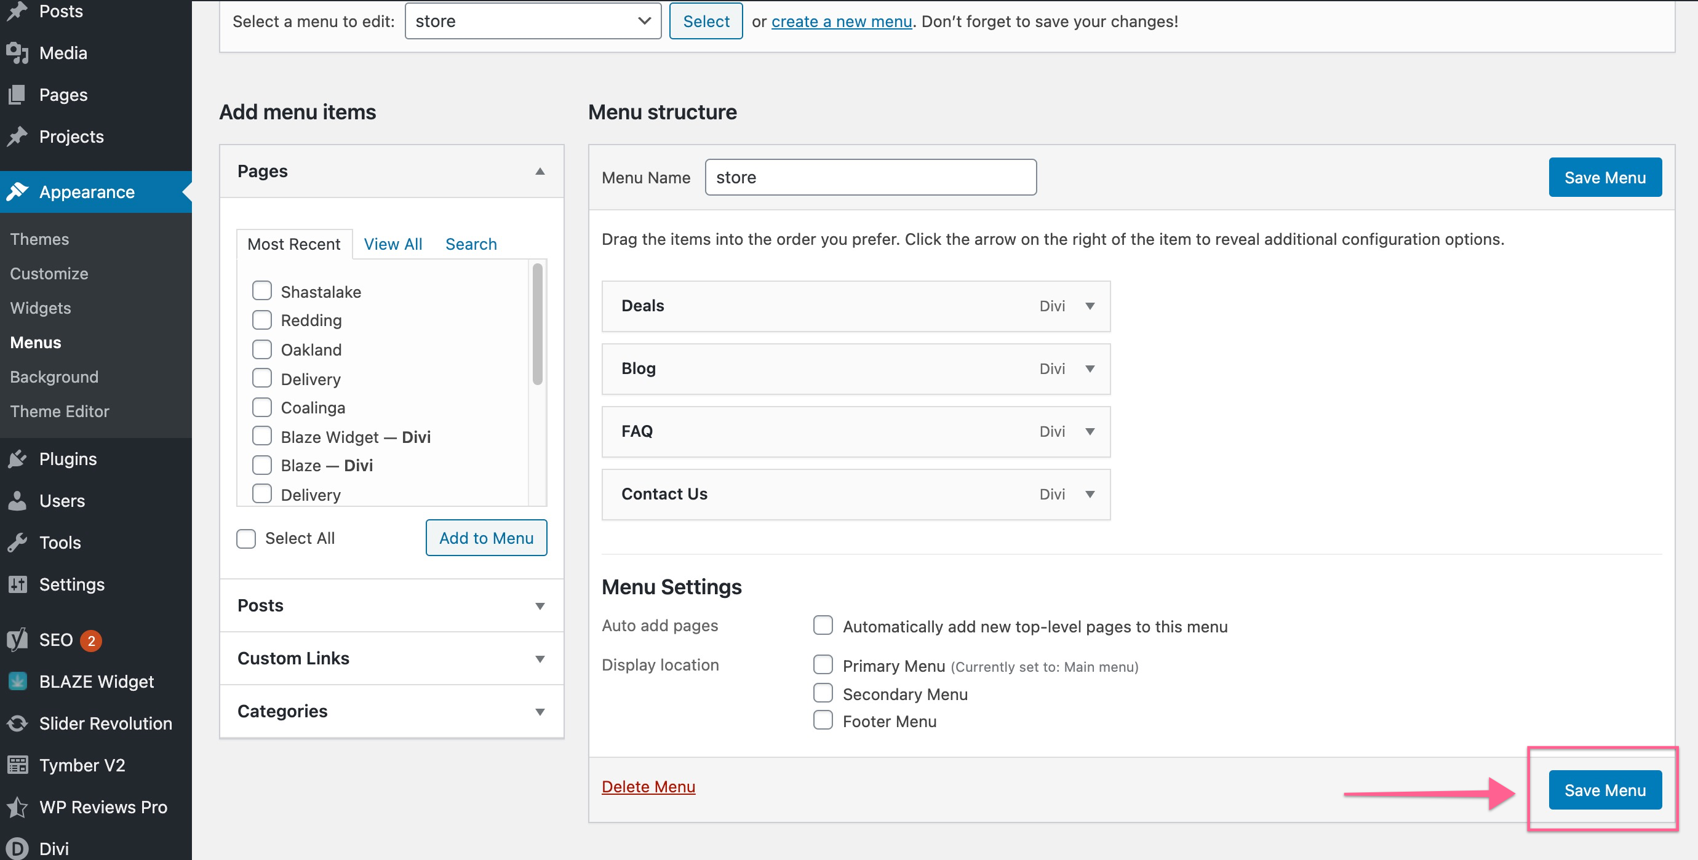Open Themes in Appearance submenu

coord(39,239)
